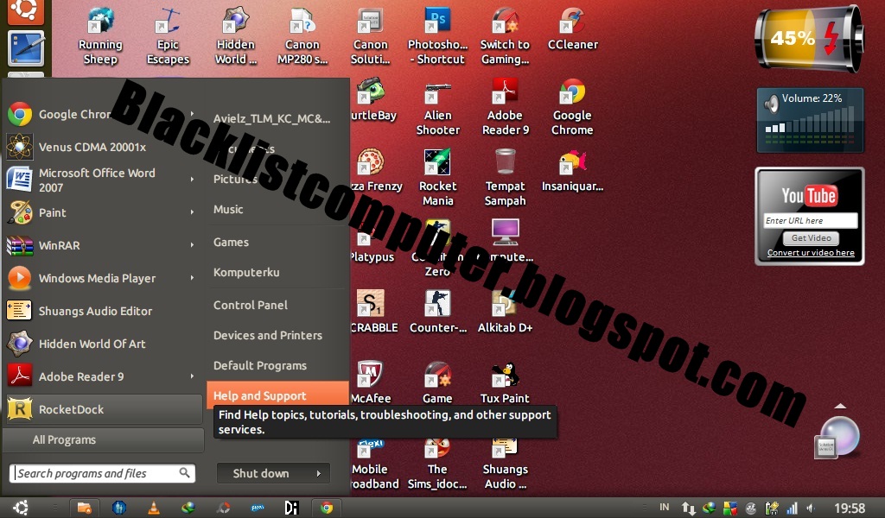Open Canon MP280 desktop shortcut
Screen dimensions: 885x518
(x=302, y=35)
